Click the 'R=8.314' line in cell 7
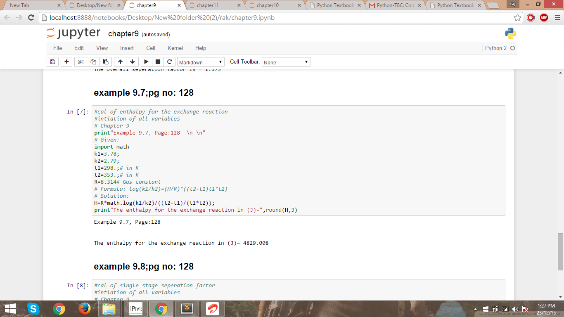Screen dimensions: 564x317 coord(128,182)
